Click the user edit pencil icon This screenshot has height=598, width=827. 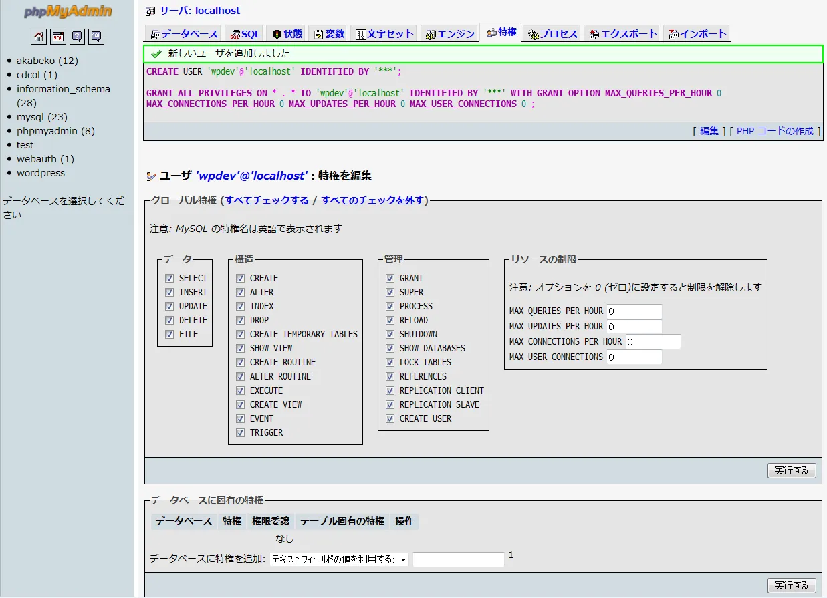pos(151,176)
